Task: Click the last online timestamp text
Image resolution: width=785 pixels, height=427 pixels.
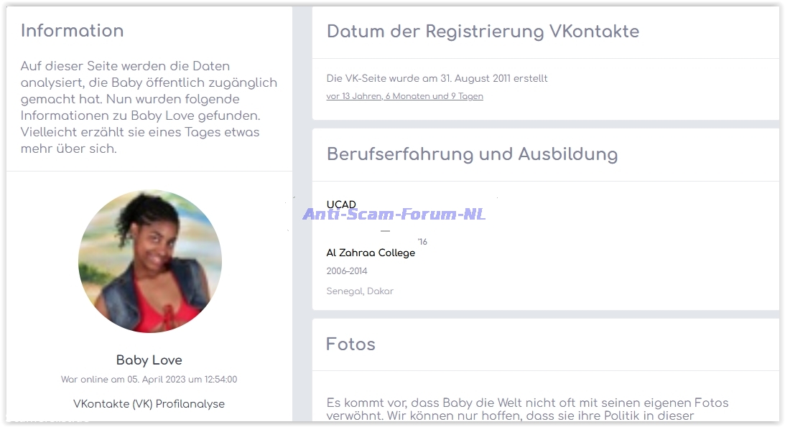Action: pyautogui.click(x=149, y=380)
